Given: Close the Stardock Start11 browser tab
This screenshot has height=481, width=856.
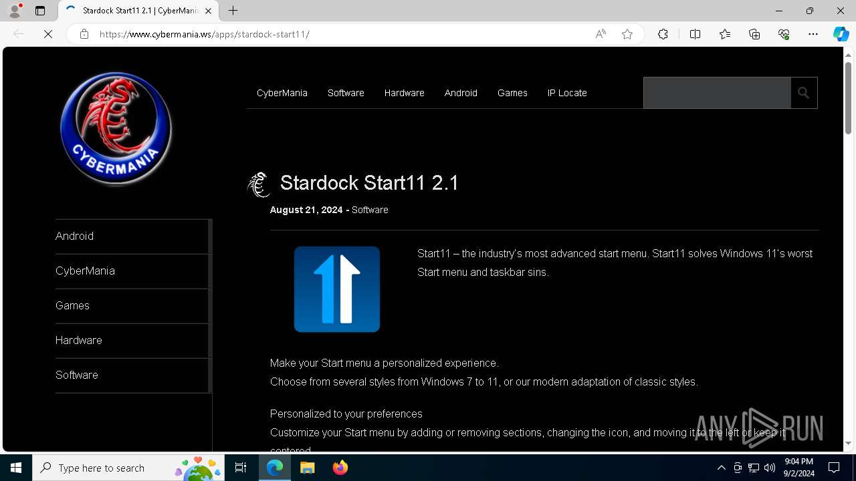Looking at the screenshot, I should click(x=208, y=11).
